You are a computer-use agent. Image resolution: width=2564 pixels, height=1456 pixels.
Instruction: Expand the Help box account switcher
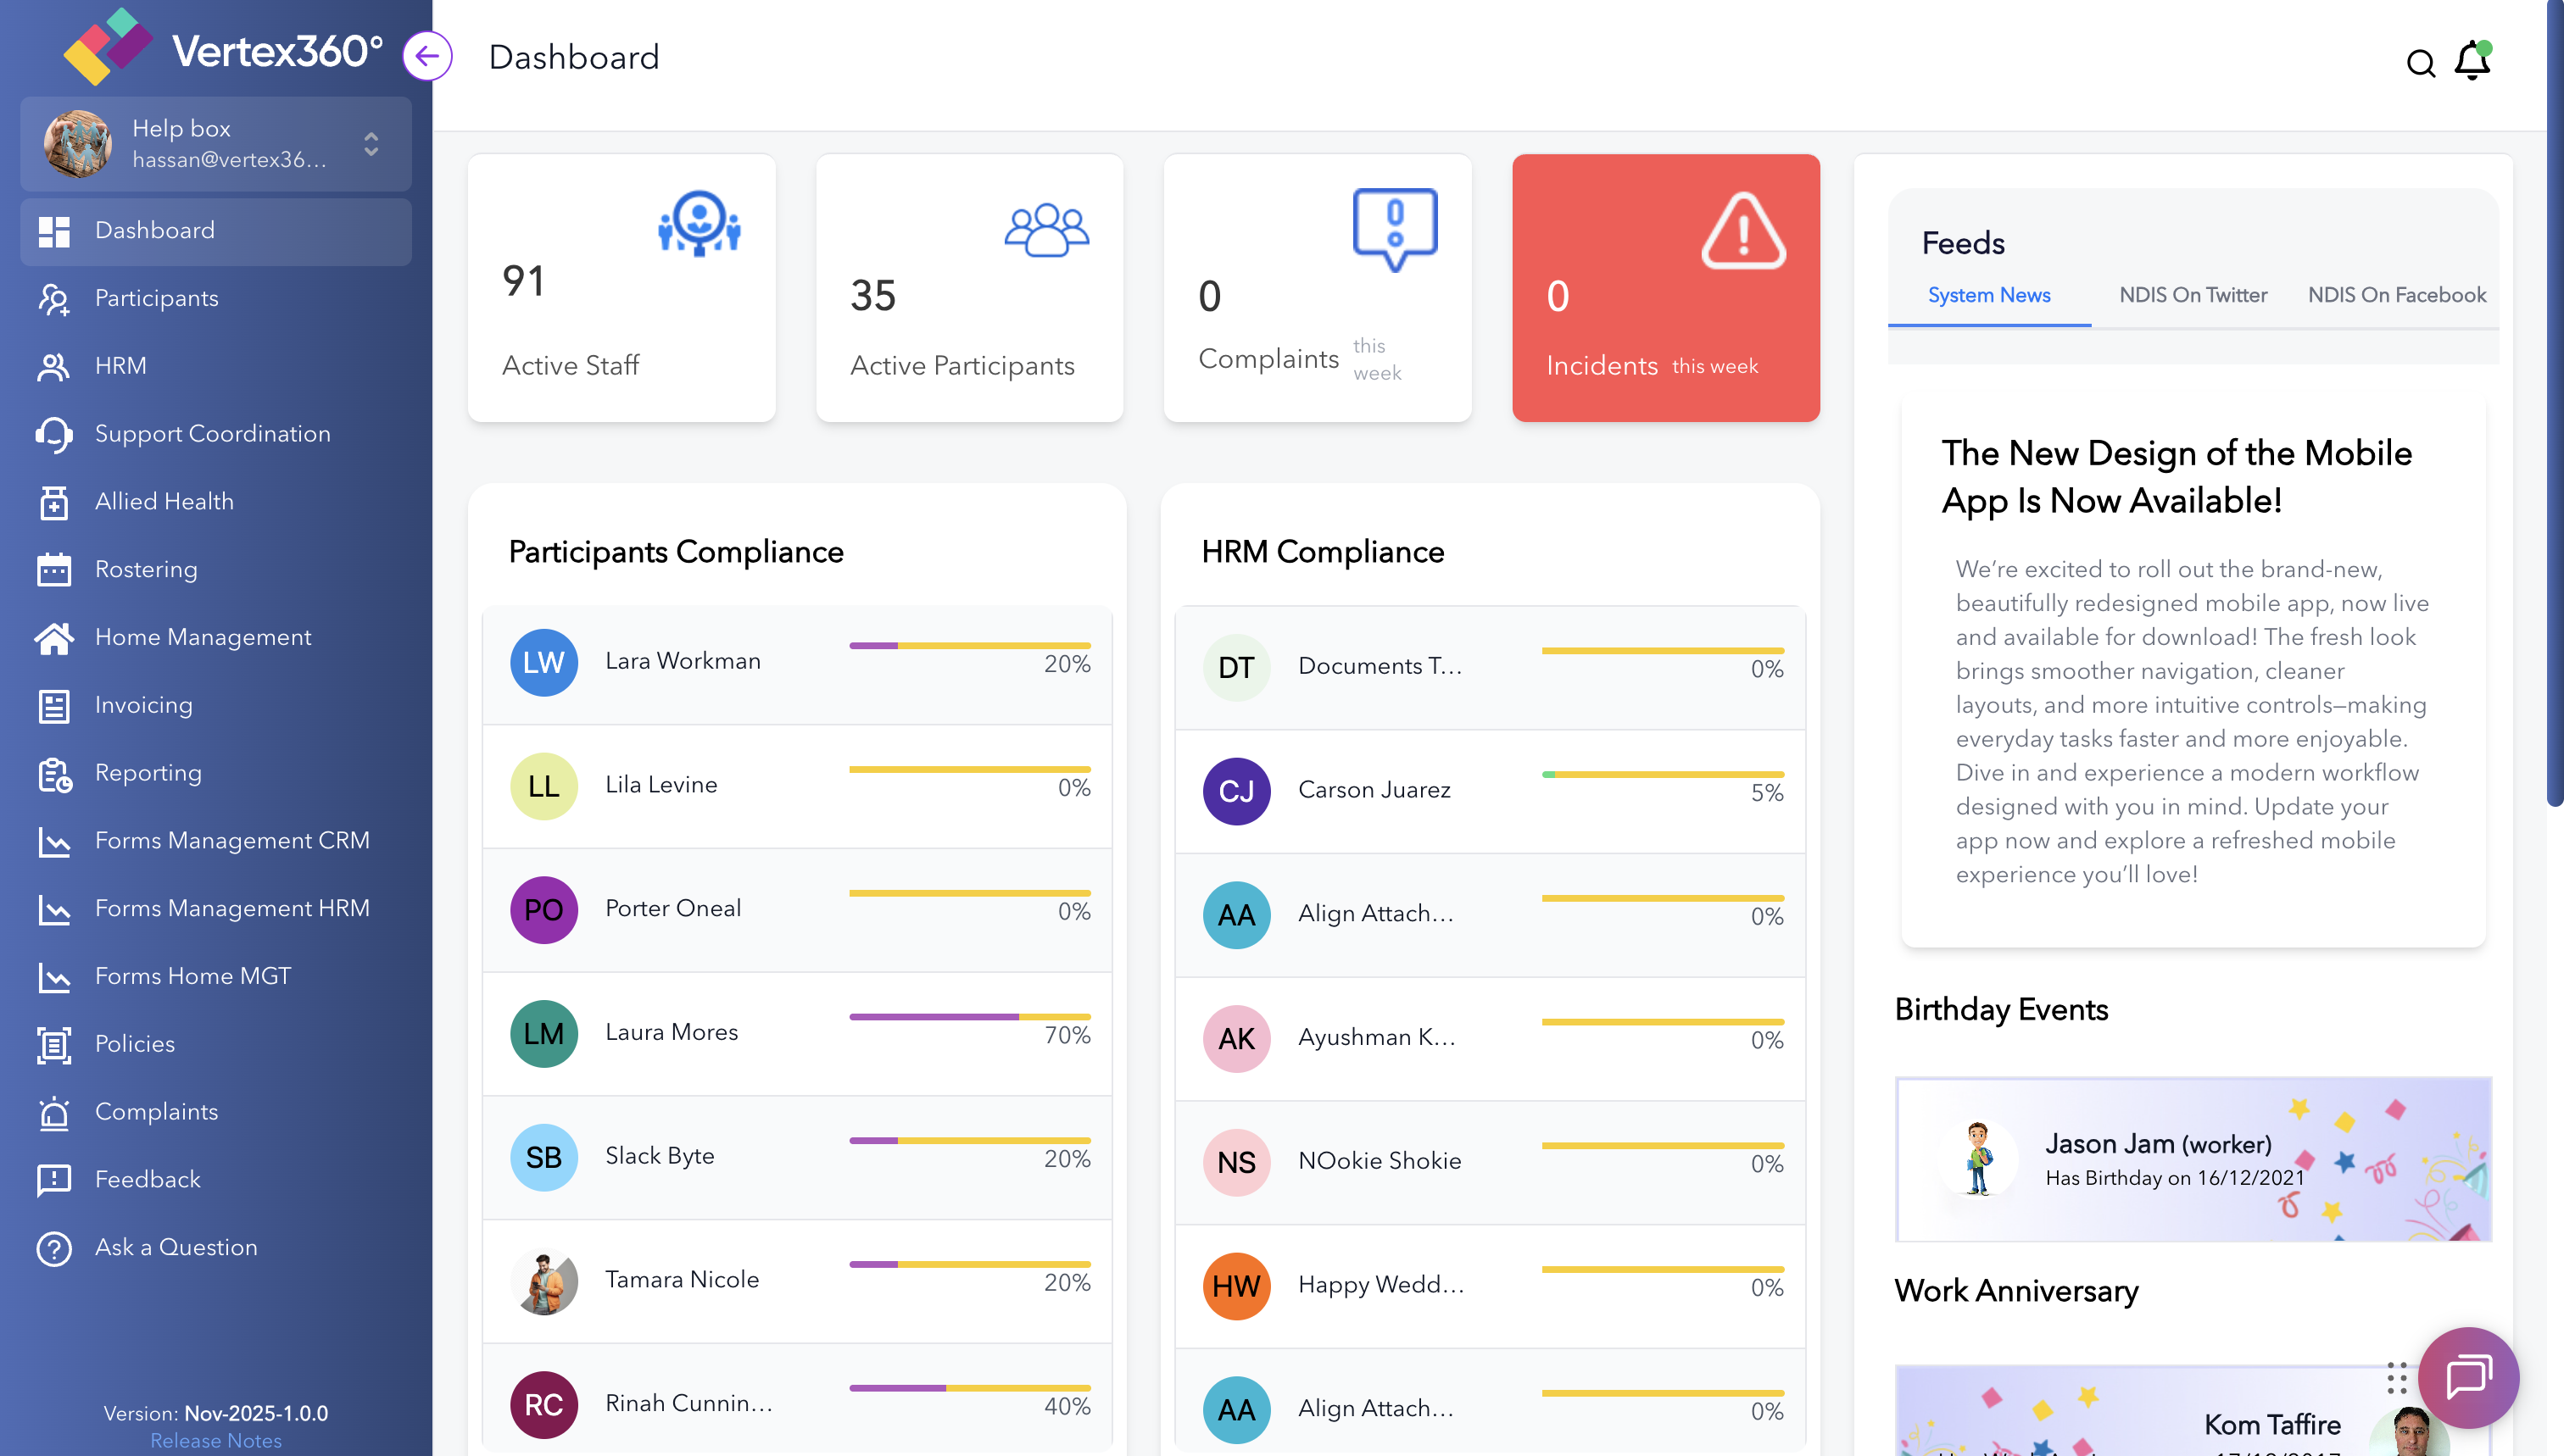[x=371, y=144]
